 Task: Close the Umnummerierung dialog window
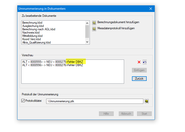click(x=150, y=9)
